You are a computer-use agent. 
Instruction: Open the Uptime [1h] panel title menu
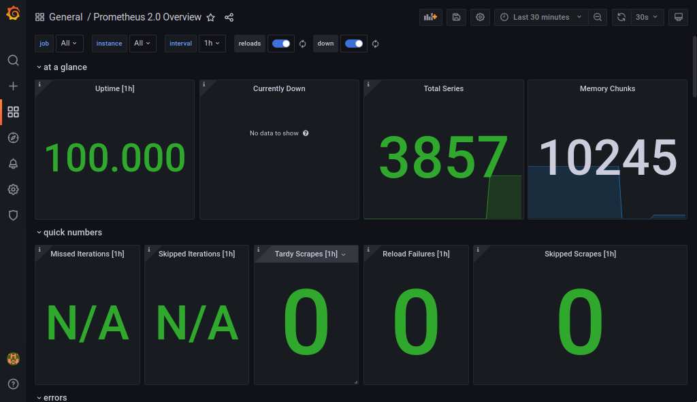tap(114, 88)
